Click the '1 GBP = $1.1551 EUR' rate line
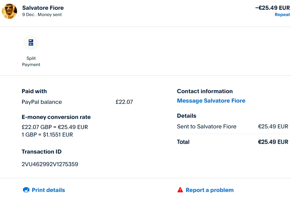The image size is (291, 197). 47,135
